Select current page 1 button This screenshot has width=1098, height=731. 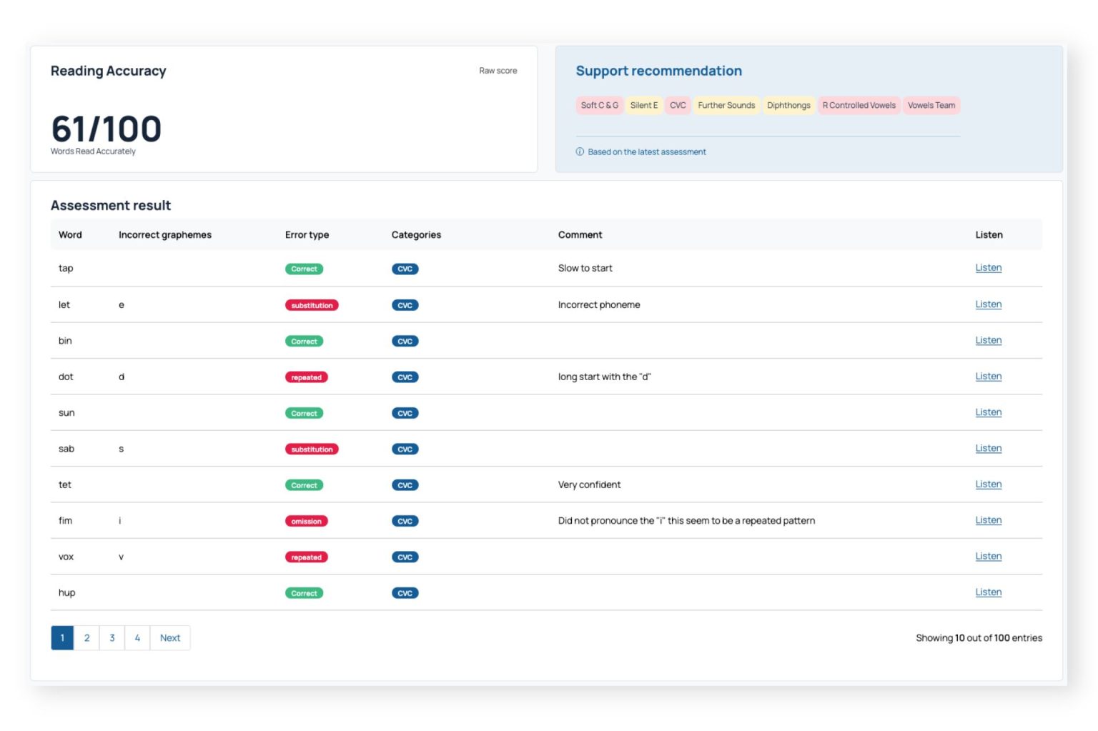click(x=62, y=638)
